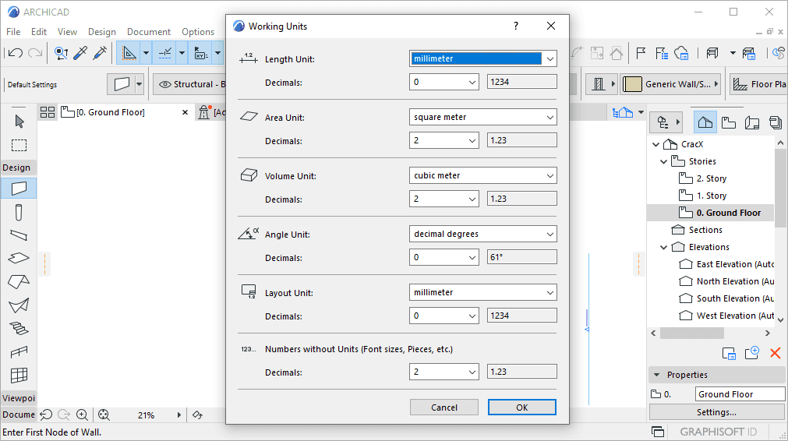Click the Previous Zoom icon

pyautogui.click(x=46, y=415)
